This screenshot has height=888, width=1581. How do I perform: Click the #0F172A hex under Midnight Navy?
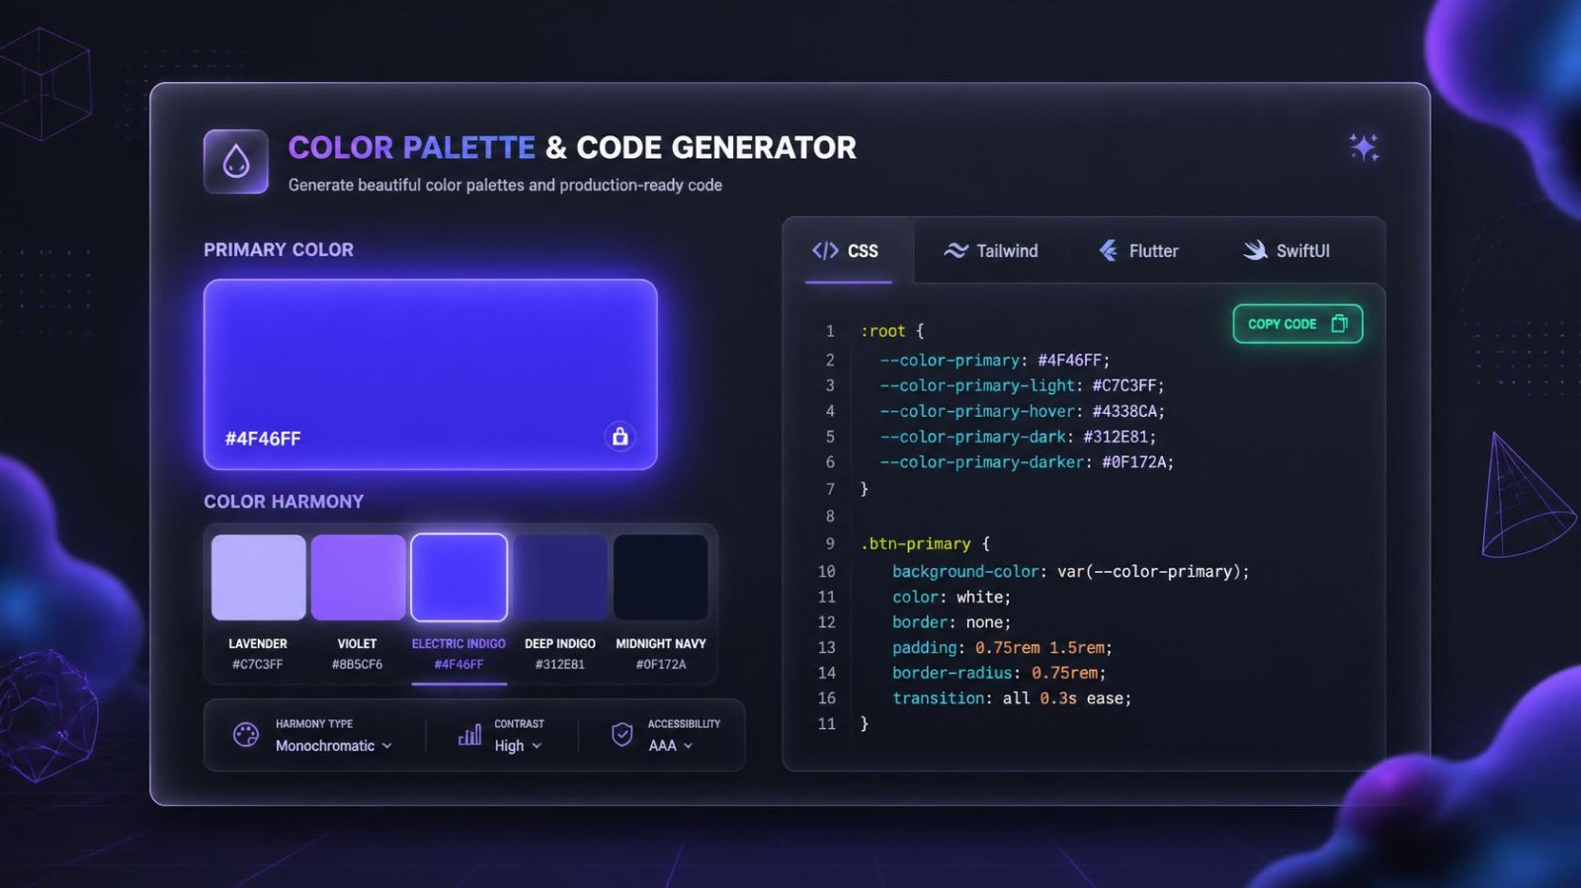coord(661,665)
